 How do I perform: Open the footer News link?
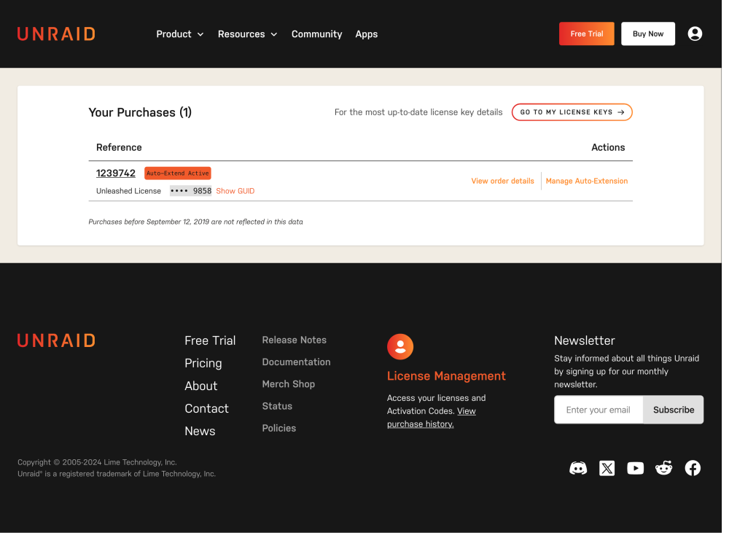[x=200, y=431]
